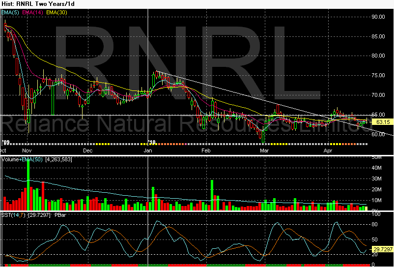Click the volume value [4,263,583]
The image size is (394, 268).
(58, 159)
